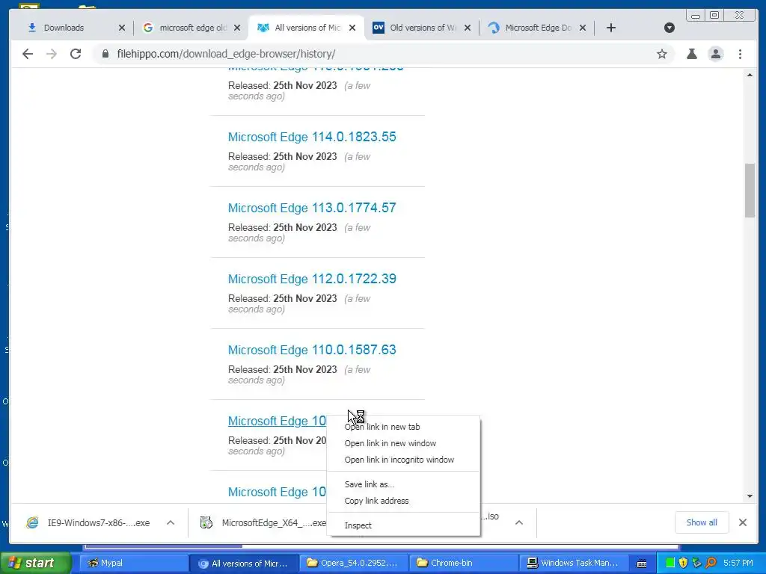Open the Chrome three-dot menu
Screen dimensions: 766x574
(x=740, y=54)
